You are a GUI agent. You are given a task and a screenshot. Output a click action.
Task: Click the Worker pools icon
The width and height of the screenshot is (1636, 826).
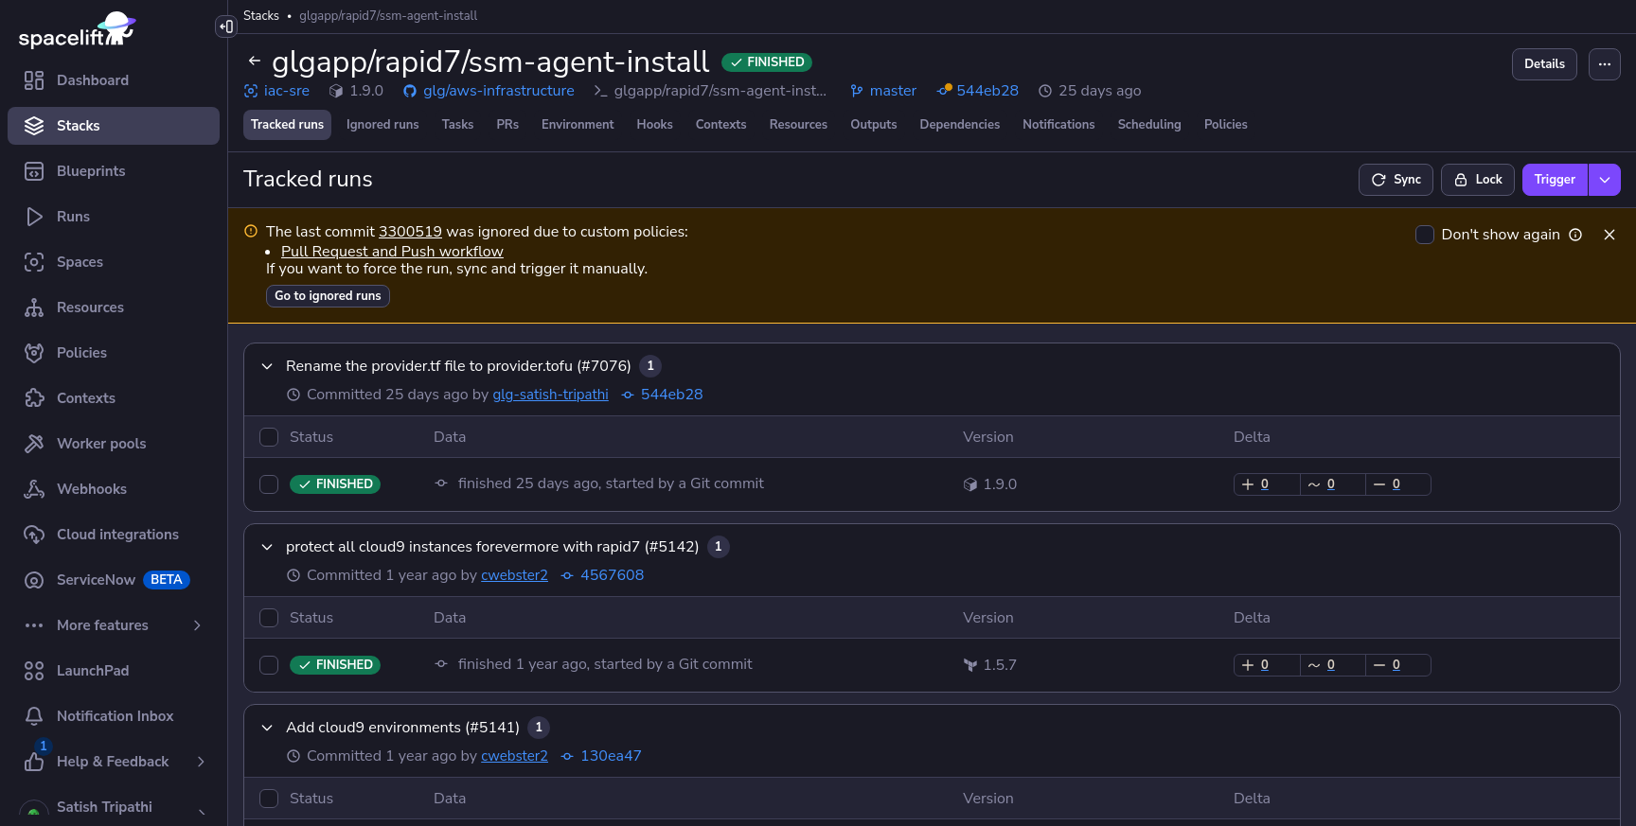(x=34, y=444)
